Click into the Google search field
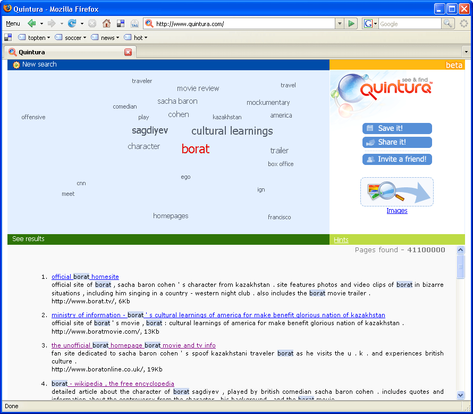 pos(410,23)
